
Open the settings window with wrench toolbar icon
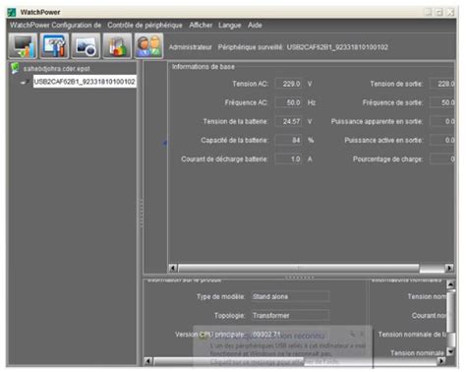pos(54,46)
